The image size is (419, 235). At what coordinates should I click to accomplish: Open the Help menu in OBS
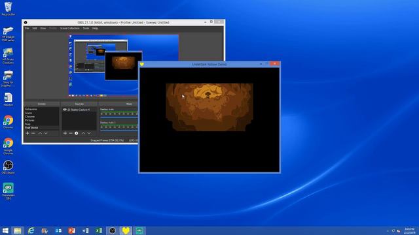(95, 28)
